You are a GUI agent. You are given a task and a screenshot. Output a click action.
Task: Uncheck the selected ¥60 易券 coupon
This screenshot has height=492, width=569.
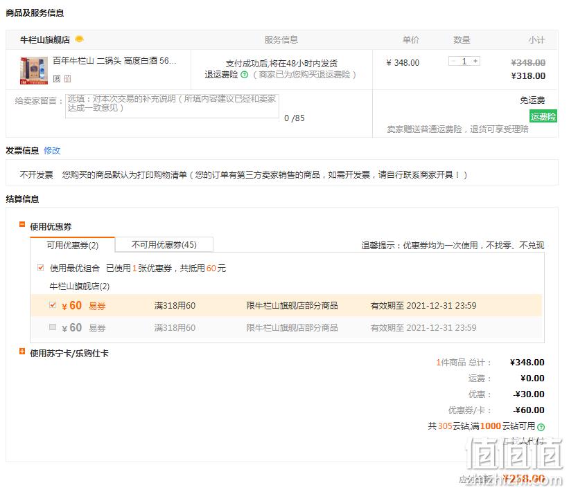tap(53, 304)
